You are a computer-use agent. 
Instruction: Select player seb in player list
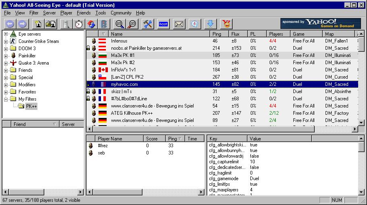tap(145, 153)
